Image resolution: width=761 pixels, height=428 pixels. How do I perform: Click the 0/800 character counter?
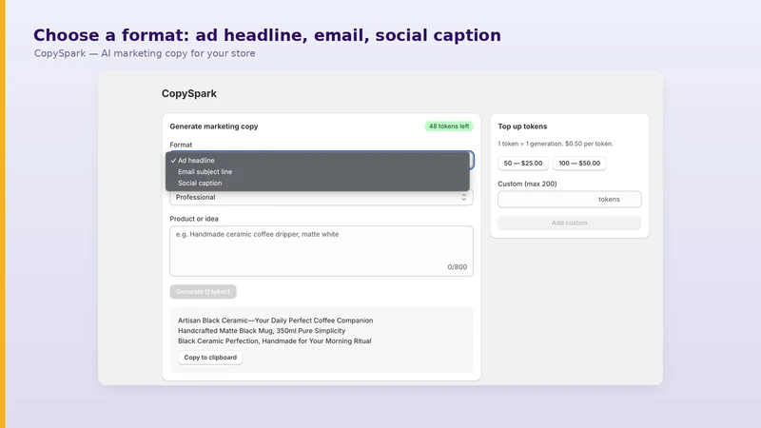(458, 267)
